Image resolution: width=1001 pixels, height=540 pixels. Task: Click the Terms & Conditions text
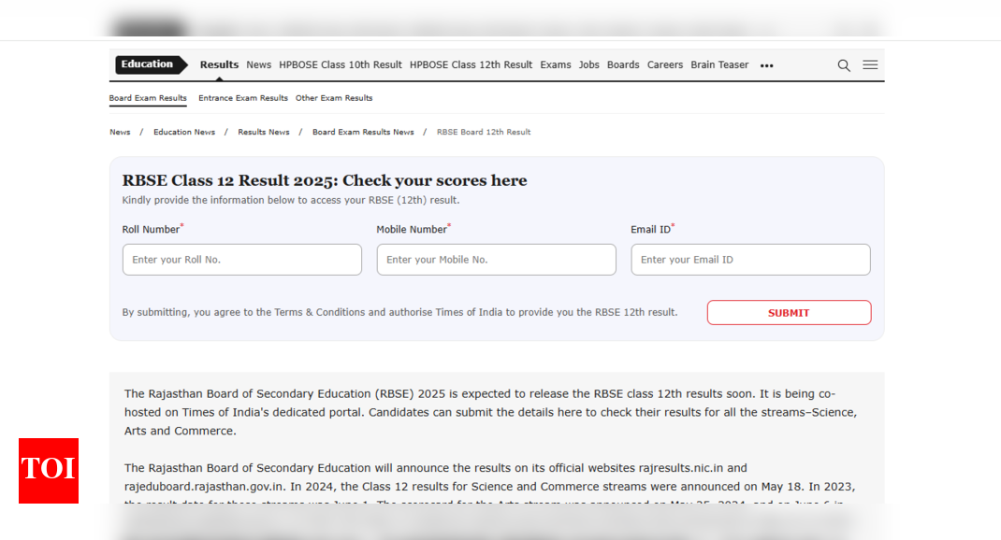[x=320, y=312]
